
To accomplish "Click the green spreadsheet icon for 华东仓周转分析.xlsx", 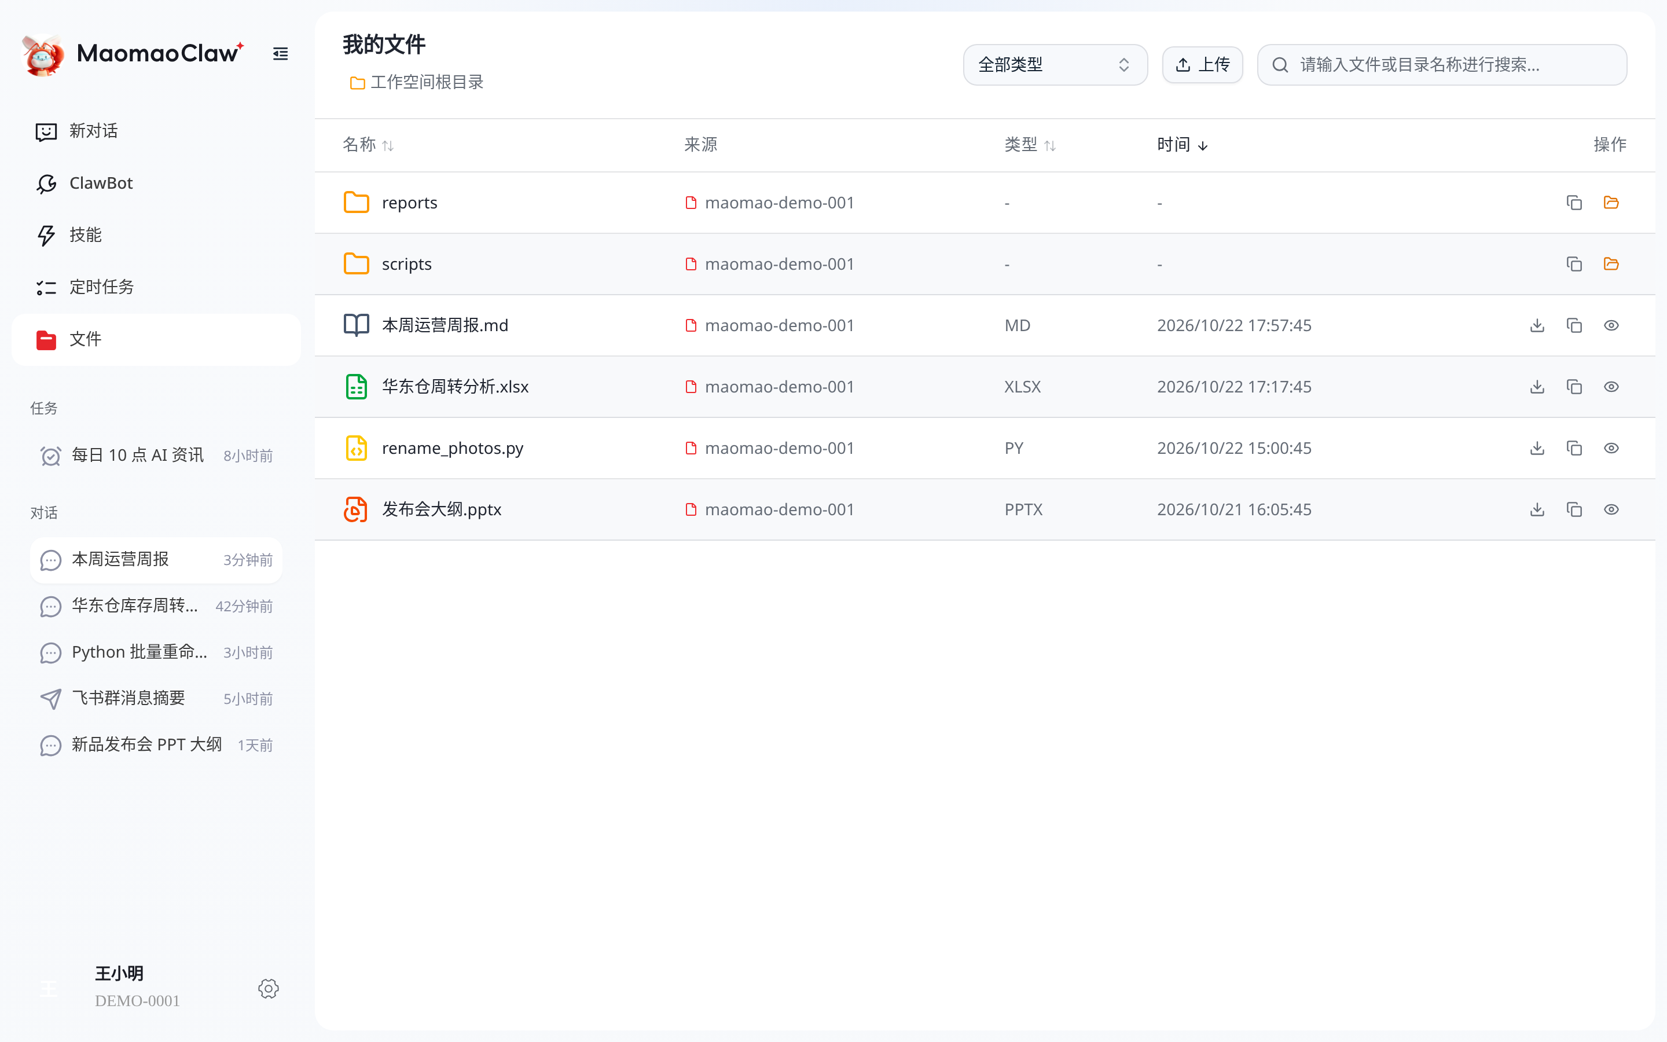I will coord(356,387).
